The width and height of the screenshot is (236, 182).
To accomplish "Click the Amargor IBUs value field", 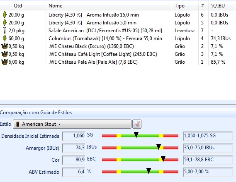I will (x=74, y=148).
